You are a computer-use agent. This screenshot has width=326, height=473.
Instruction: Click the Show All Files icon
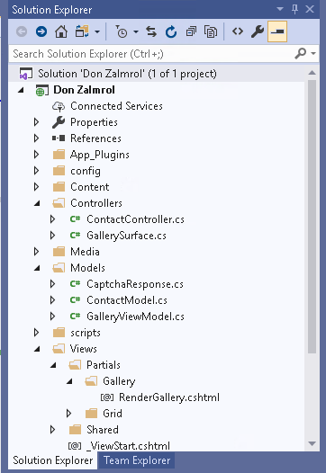click(211, 31)
